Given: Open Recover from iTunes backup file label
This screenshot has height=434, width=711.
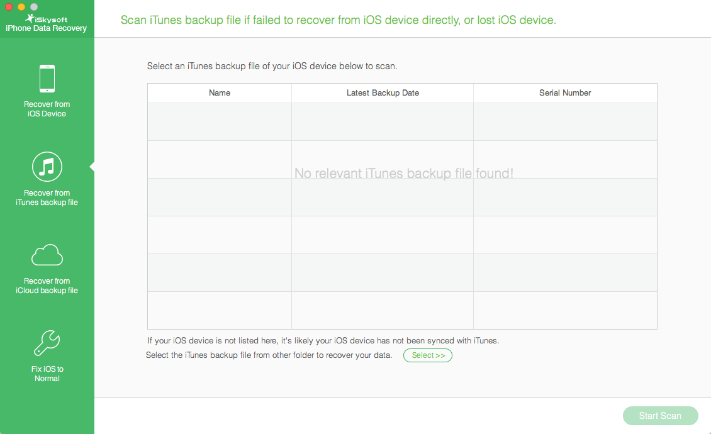Looking at the screenshot, I should (47, 198).
